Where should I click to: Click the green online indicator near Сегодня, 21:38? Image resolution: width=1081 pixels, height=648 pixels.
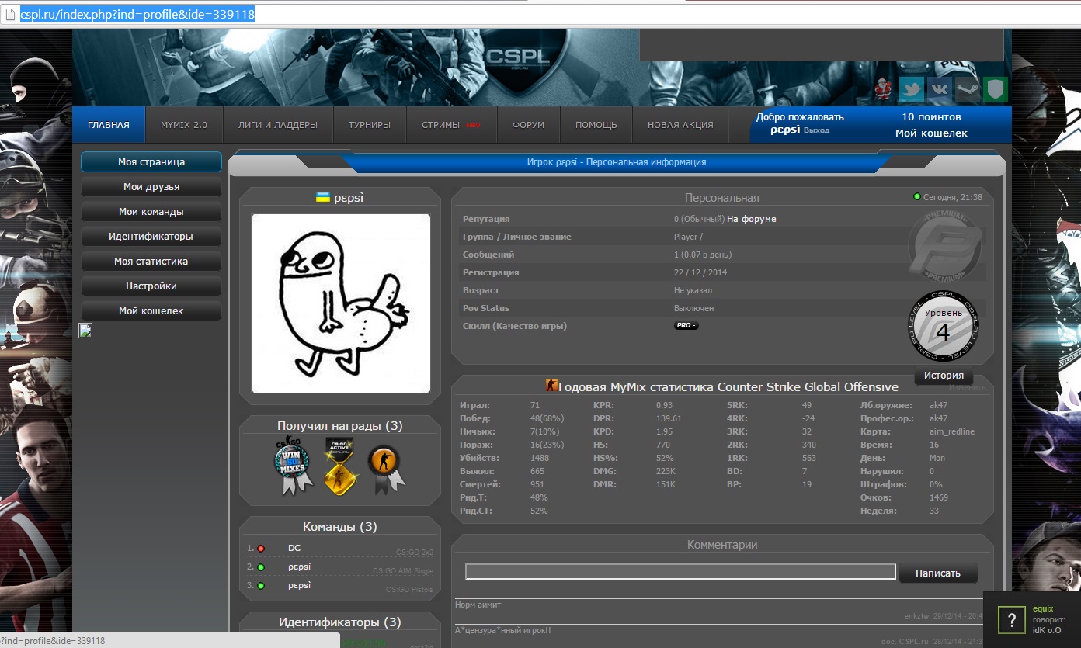(x=917, y=197)
